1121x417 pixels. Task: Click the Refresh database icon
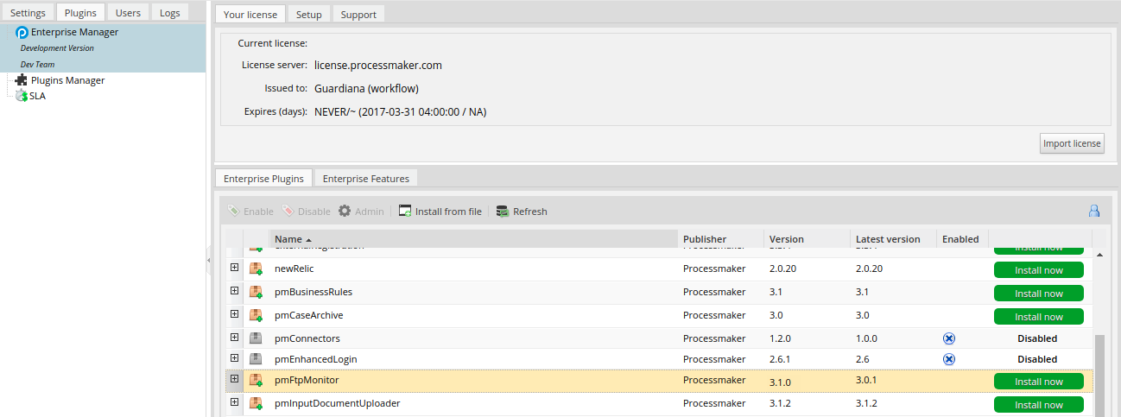(503, 212)
